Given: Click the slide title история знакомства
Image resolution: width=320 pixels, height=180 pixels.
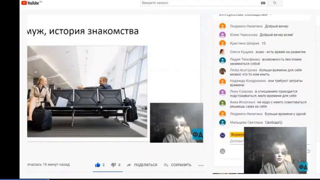Looking at the screenshot, I should click(94, 31).
